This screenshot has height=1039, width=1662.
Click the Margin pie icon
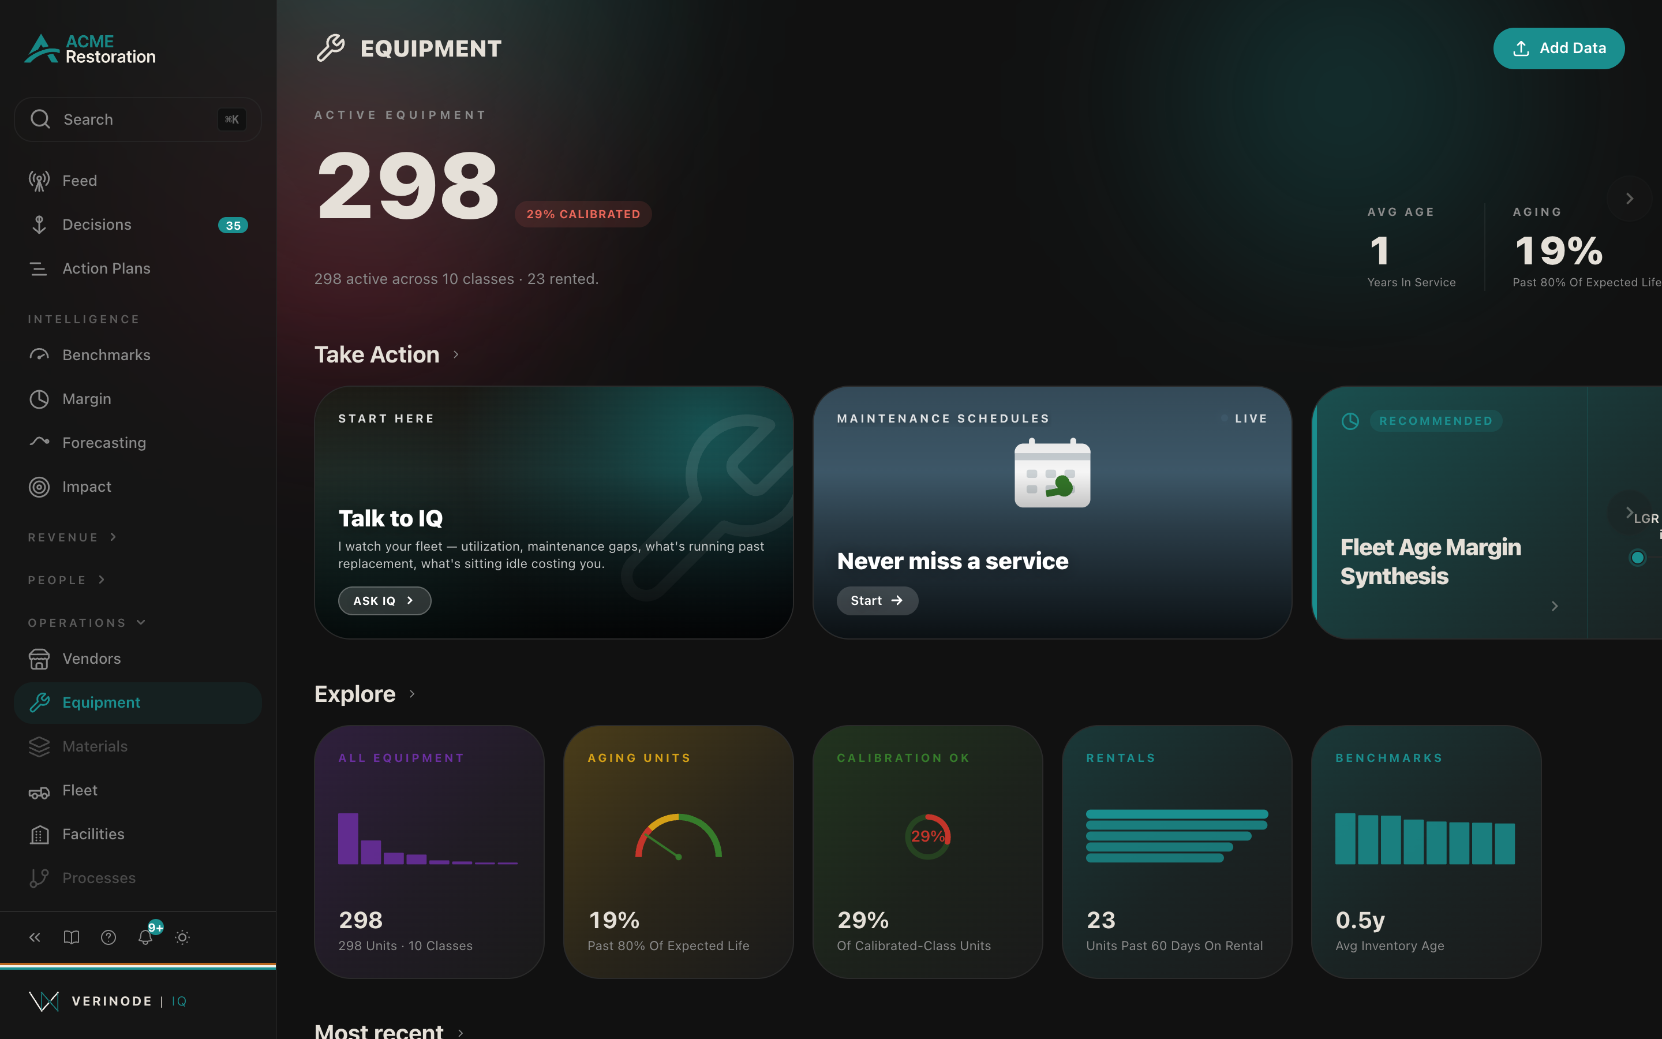tap(39, 399)
